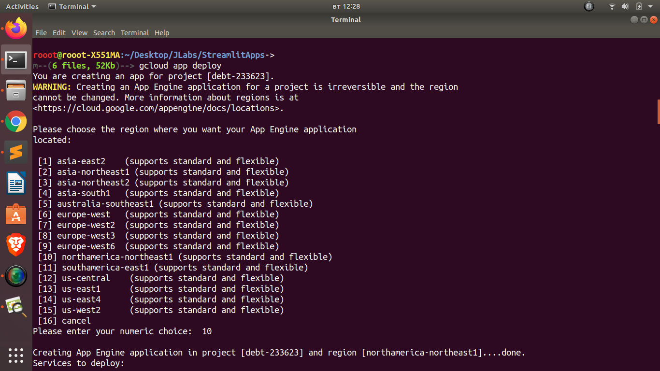Viewport: 660px width, 371px height.
Task: Click the volume icon in top bar
Action: (625, 7)
